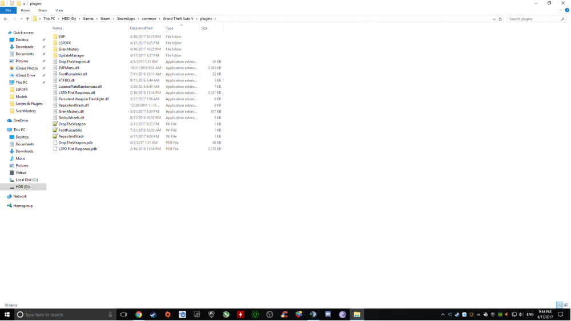This screenshot has width=571, height=321.
Task: Select SirenMastery.dll file
Action: click(71, 112)
